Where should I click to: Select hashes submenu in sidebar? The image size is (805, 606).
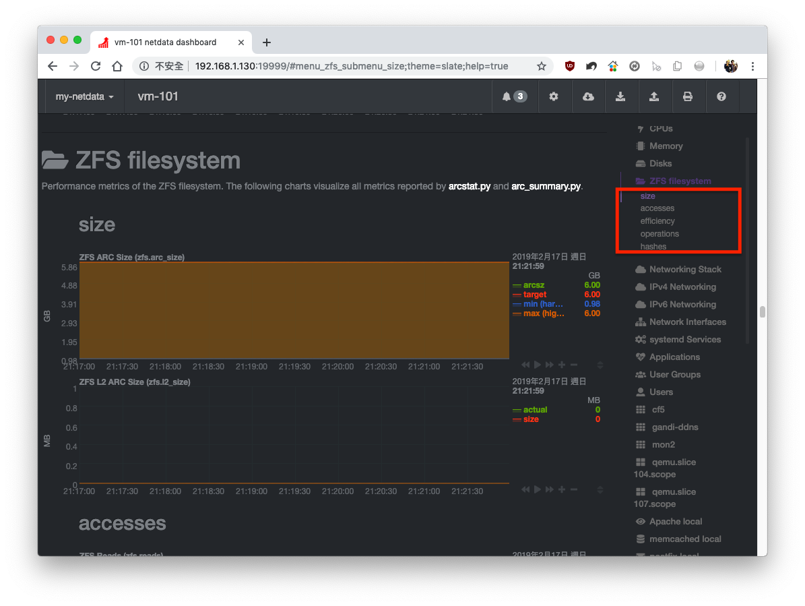click(x=653, y=247)
